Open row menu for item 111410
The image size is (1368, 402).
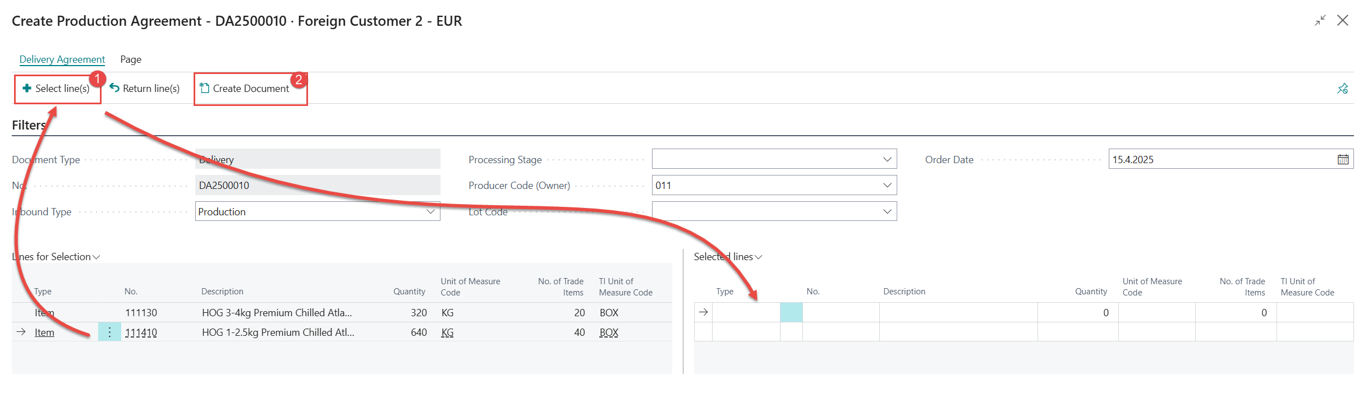pyautogui.click(x=109, y=332)
